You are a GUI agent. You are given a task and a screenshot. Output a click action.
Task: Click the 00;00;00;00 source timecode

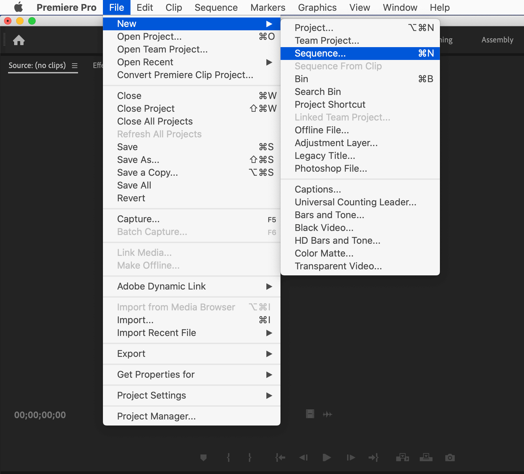pos(40,415)
